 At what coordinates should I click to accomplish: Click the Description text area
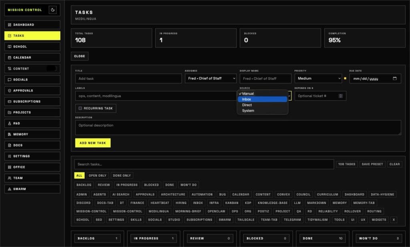click(x=238, y=127)
